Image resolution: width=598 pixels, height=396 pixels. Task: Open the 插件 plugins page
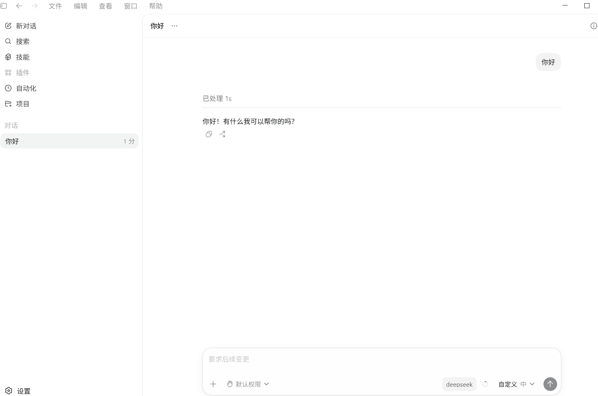tap(17, 72)
